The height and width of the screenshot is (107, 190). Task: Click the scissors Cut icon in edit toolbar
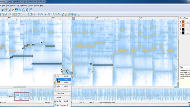pos(10,14)
